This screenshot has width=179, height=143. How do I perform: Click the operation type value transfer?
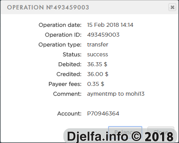pos(98,45)
